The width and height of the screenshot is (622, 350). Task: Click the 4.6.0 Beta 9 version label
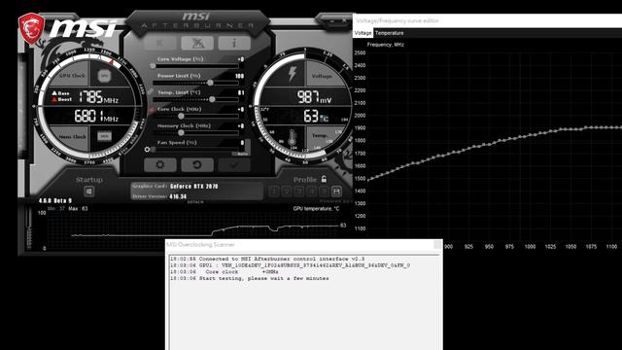(55, 201)
